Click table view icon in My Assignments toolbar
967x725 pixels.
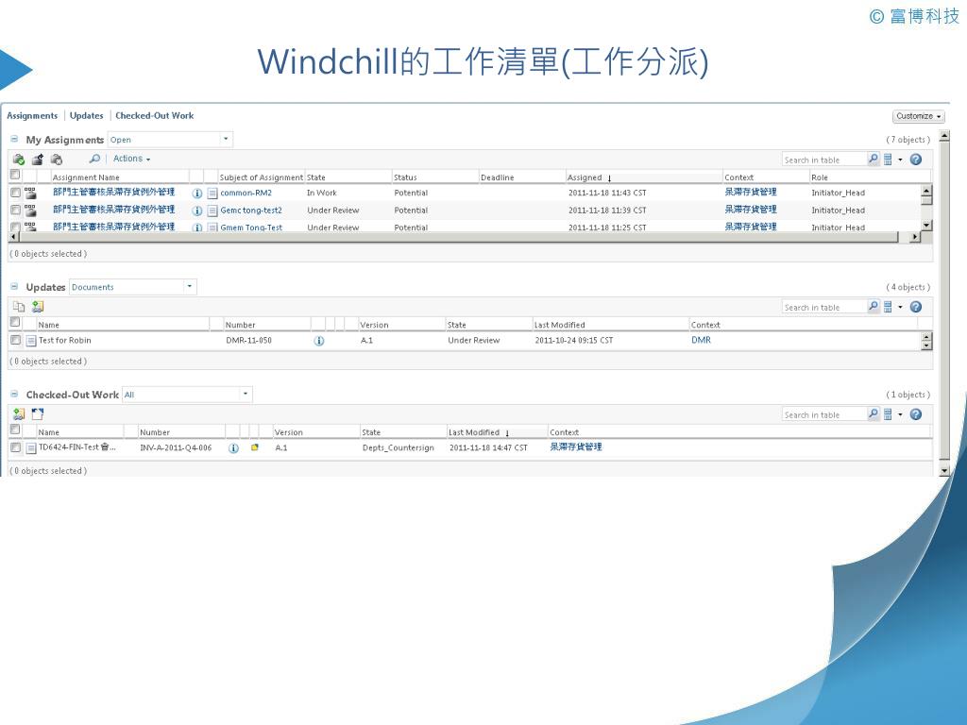pyautogui.click(x=888, y=159)
